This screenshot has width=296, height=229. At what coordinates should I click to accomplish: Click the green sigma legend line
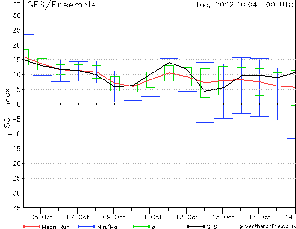(141, 226)
